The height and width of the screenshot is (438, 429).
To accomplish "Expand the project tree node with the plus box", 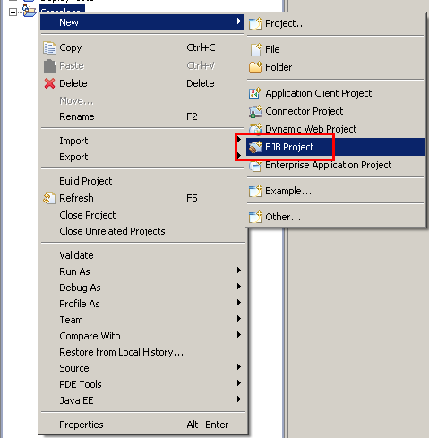I will pyautogui.click(x=13, y=13).
